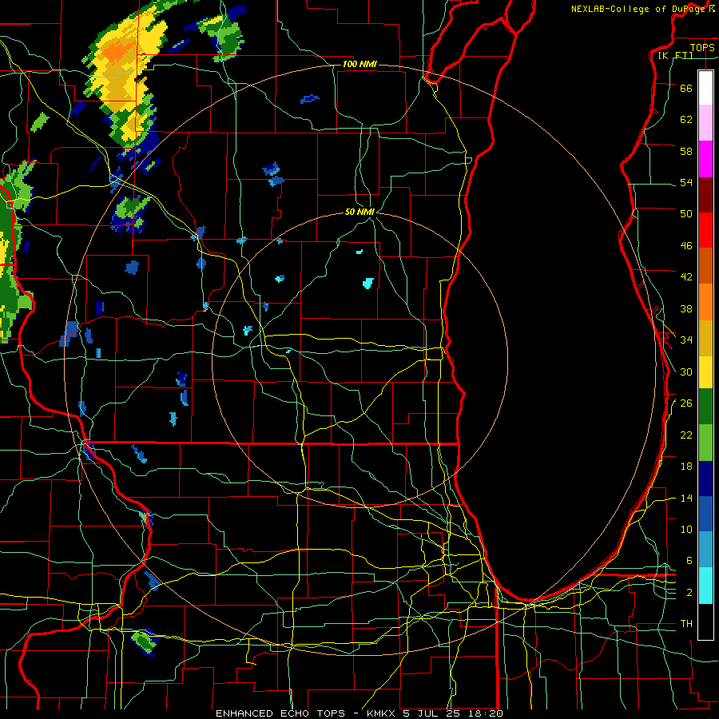Click the K FT units label
719x719 pixels.
675,55
